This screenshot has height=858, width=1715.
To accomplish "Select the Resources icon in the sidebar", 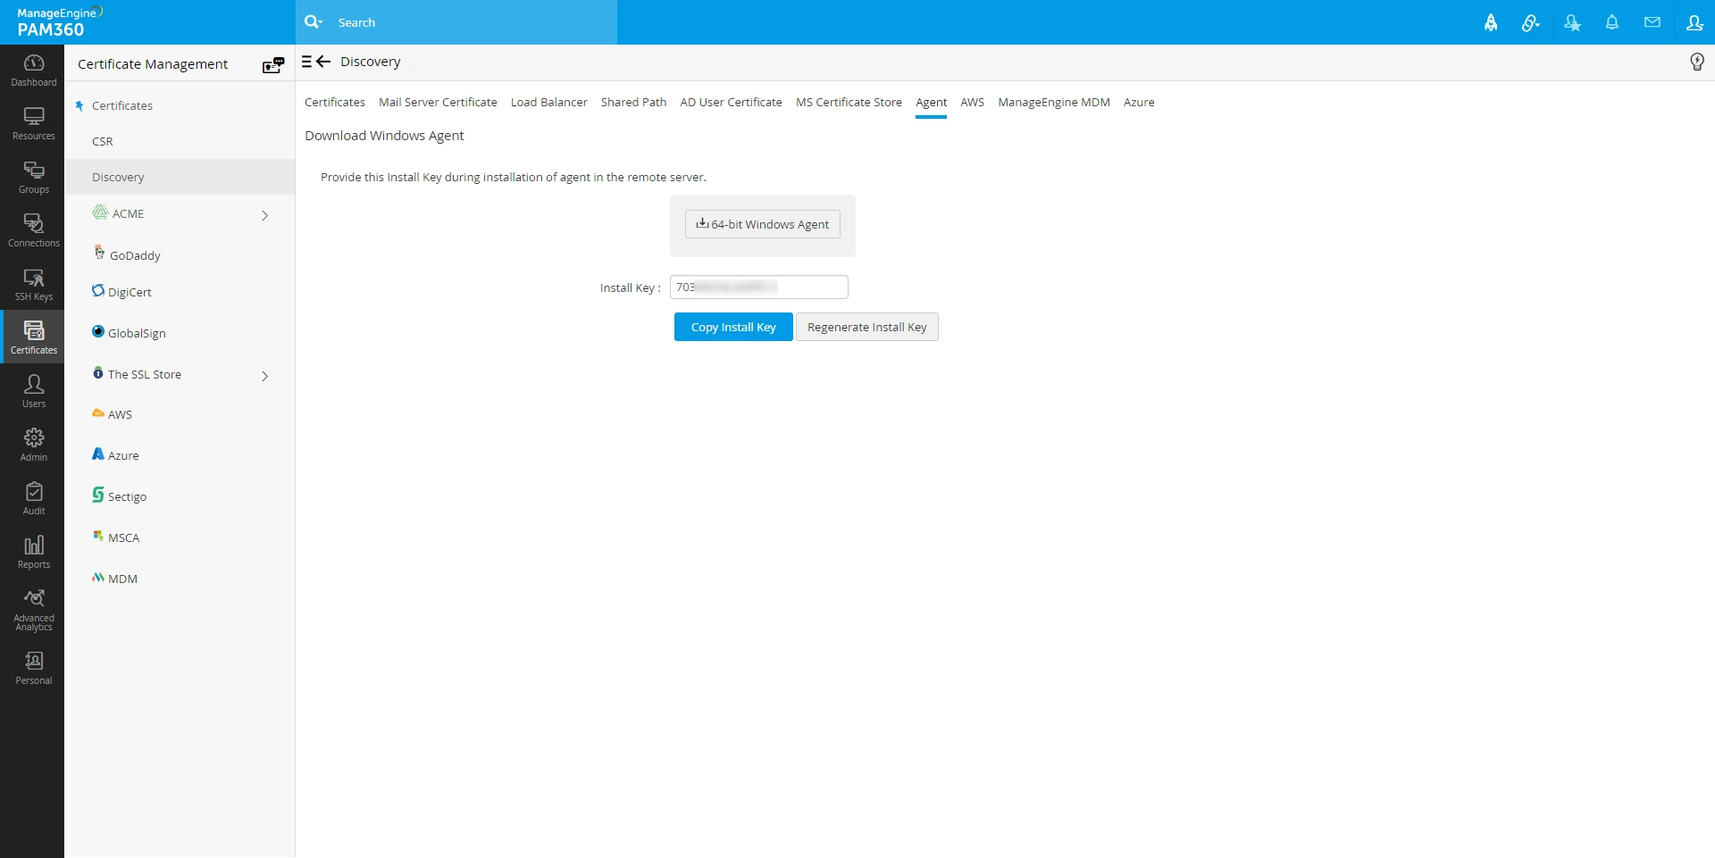I will pos(33,123).
